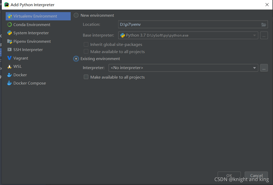Click the WSL penguin icon

pyautogui.click(x=10, y=66)
